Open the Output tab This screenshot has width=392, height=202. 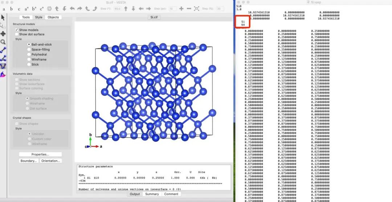[135, 194]
